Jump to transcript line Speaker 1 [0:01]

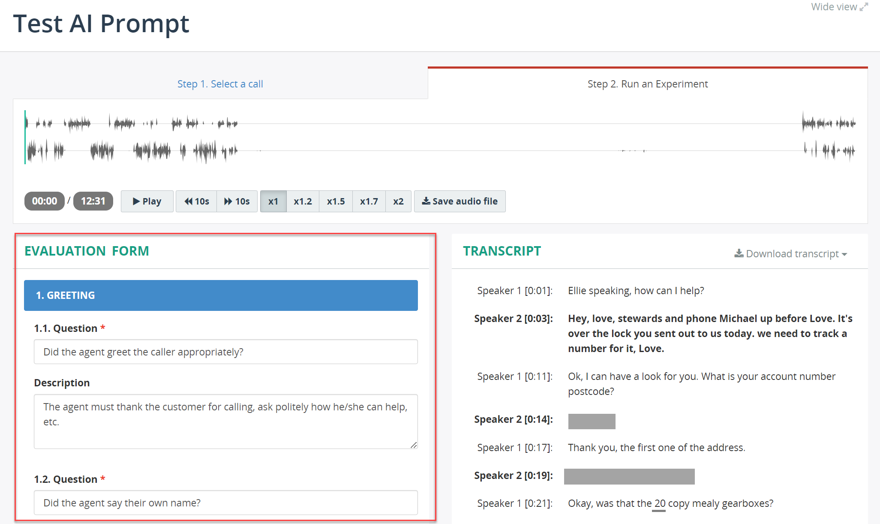514,291
